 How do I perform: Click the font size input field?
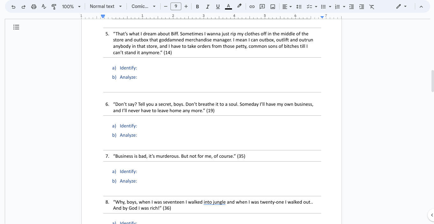176,6
